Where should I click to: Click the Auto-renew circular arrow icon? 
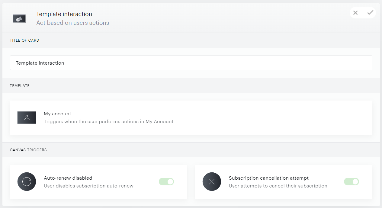point(27,182)
